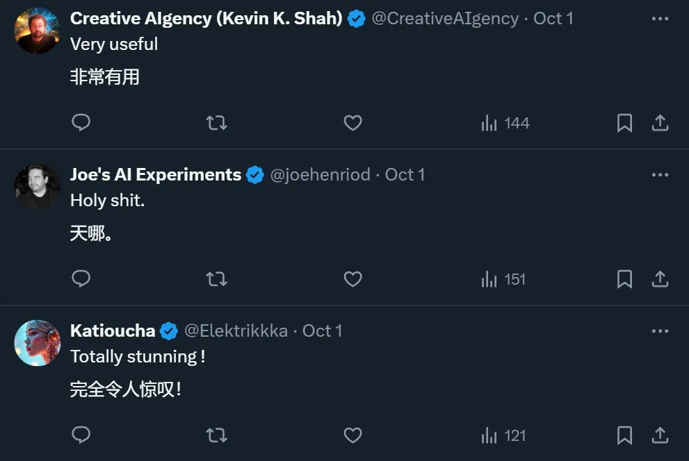Open the Oct 1 timestamp on Katioucha's tweet
Viewport: 689px width, 461px height.
[x=323, y=331]
